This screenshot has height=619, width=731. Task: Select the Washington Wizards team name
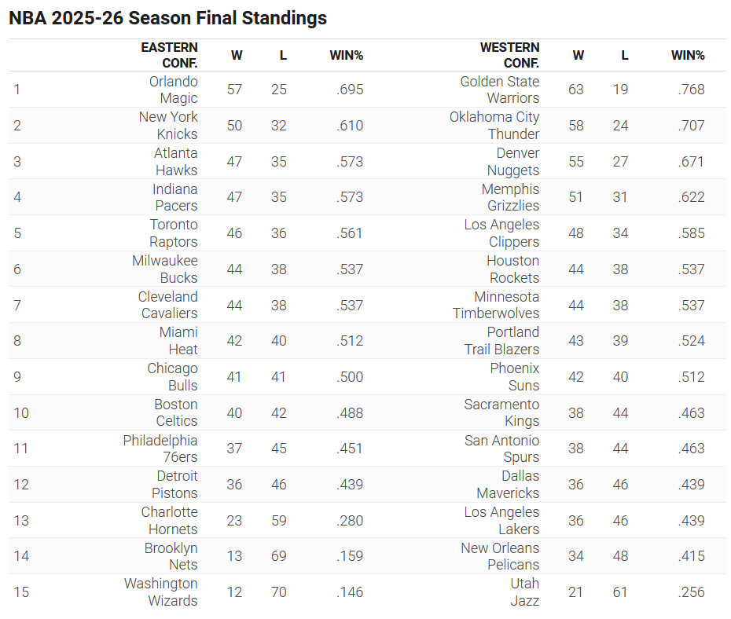(161, 592)
